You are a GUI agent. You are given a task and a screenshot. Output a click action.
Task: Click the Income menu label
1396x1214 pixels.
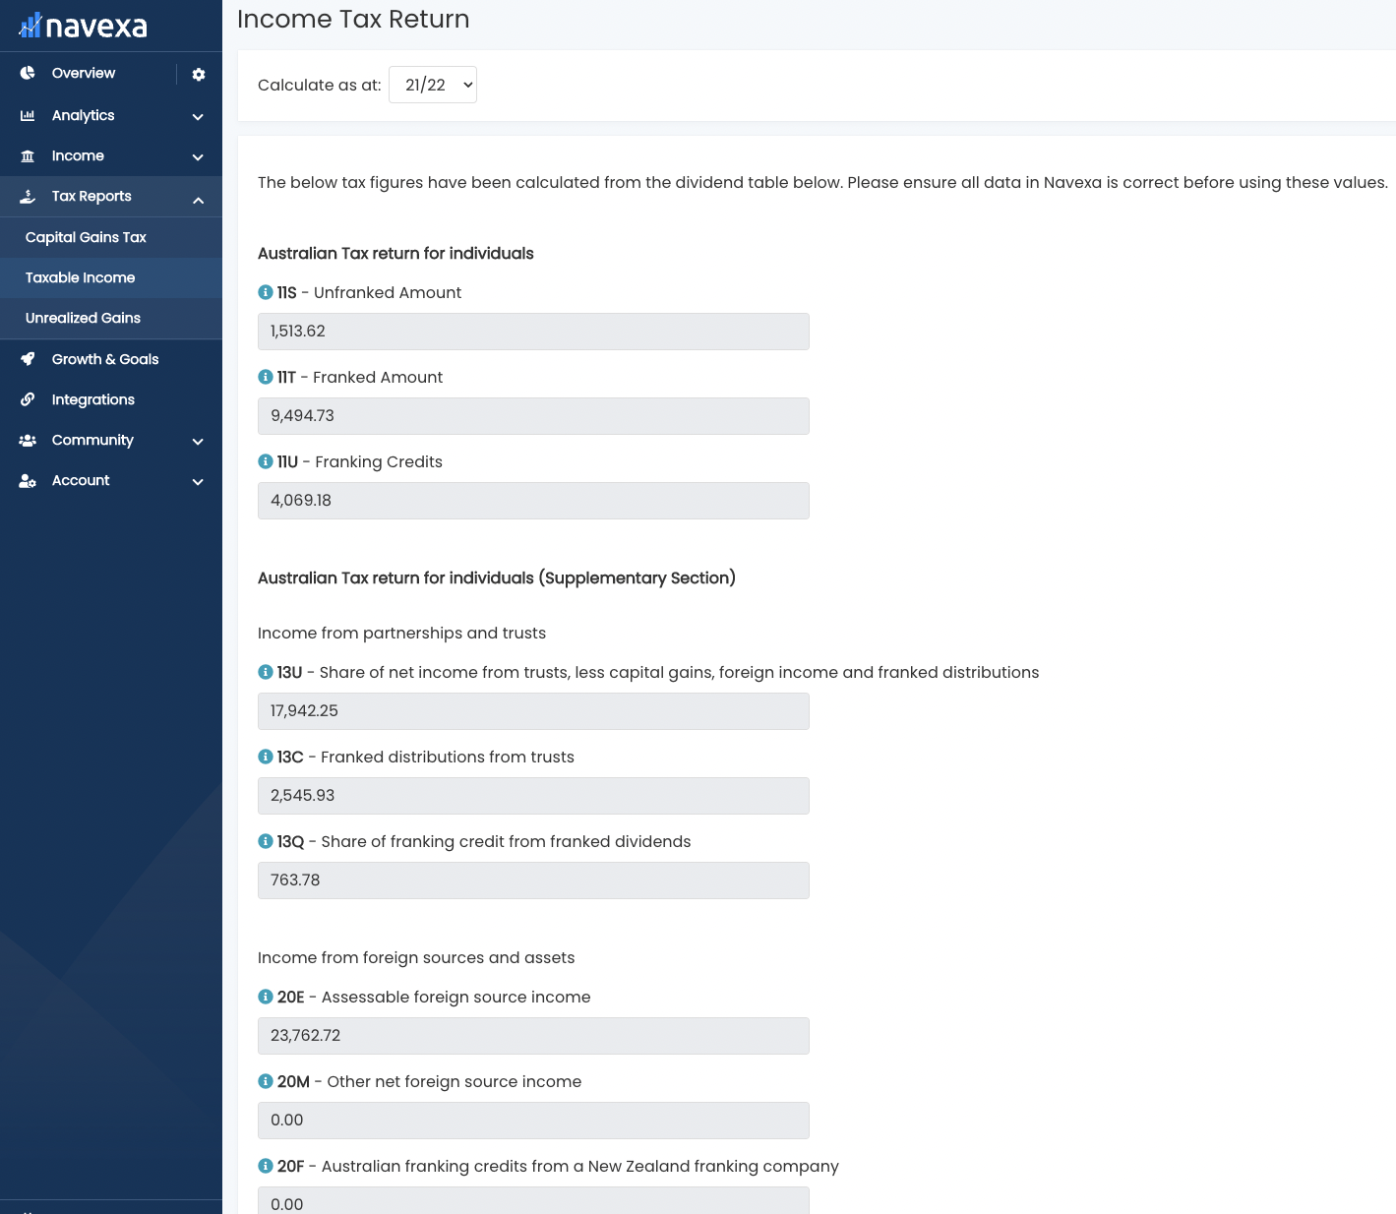point(78,155)
